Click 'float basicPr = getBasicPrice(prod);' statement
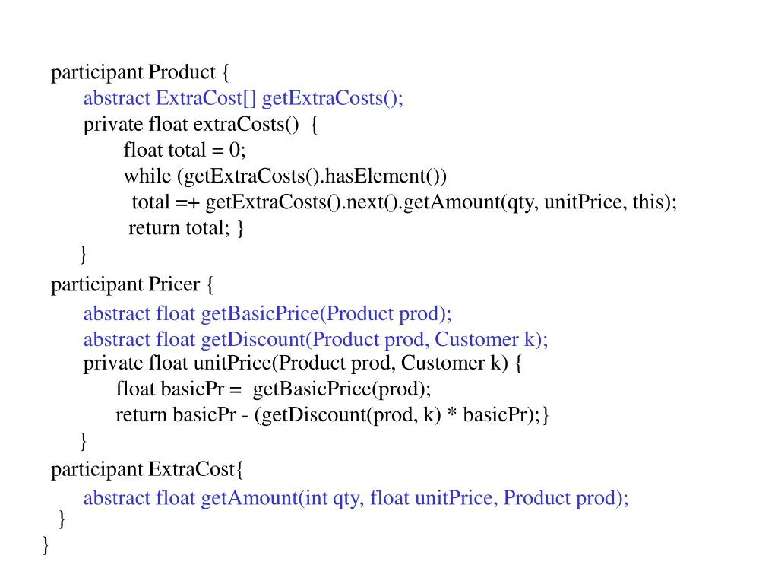 [x=274, y=389]
